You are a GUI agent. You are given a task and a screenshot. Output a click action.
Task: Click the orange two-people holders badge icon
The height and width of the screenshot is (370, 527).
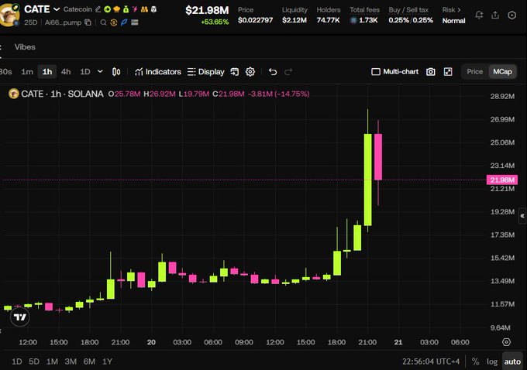pos(144,9)
